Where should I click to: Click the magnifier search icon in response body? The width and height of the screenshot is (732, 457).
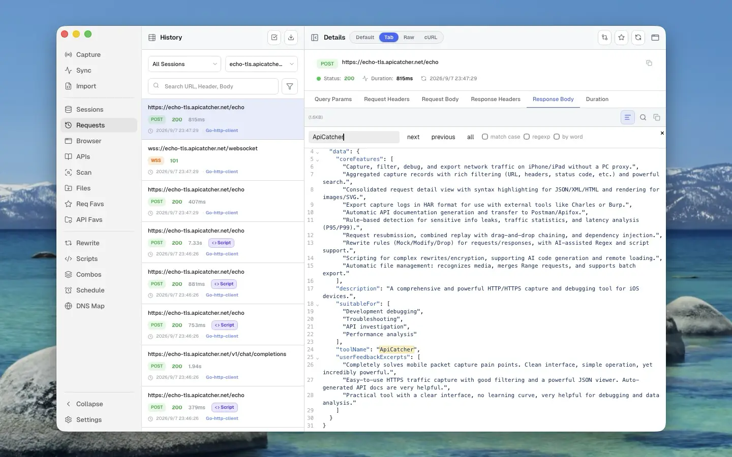pyautogui.click(x=643, y=117)
